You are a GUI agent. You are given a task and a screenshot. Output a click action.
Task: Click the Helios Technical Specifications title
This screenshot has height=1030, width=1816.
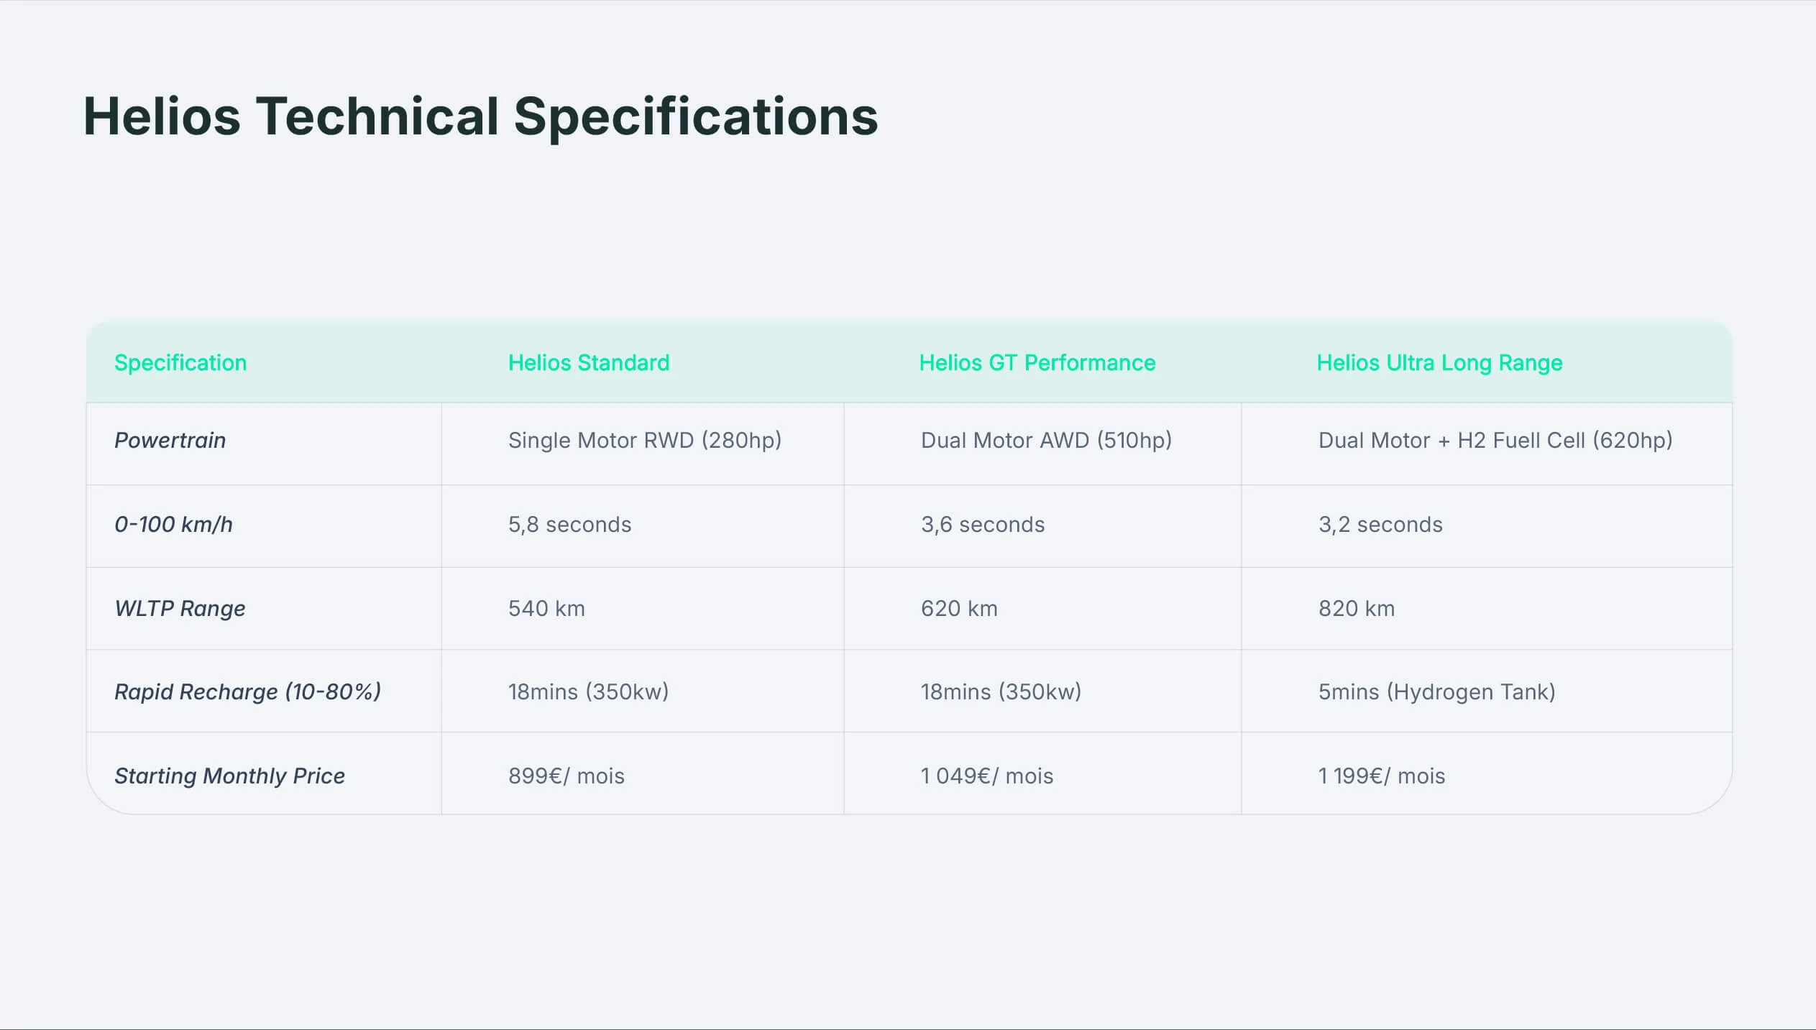tap(480, 116)
